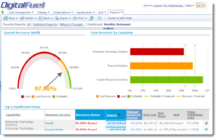Open dropdown arrow next to Print
218x140 pixels.
click(86, 18)
